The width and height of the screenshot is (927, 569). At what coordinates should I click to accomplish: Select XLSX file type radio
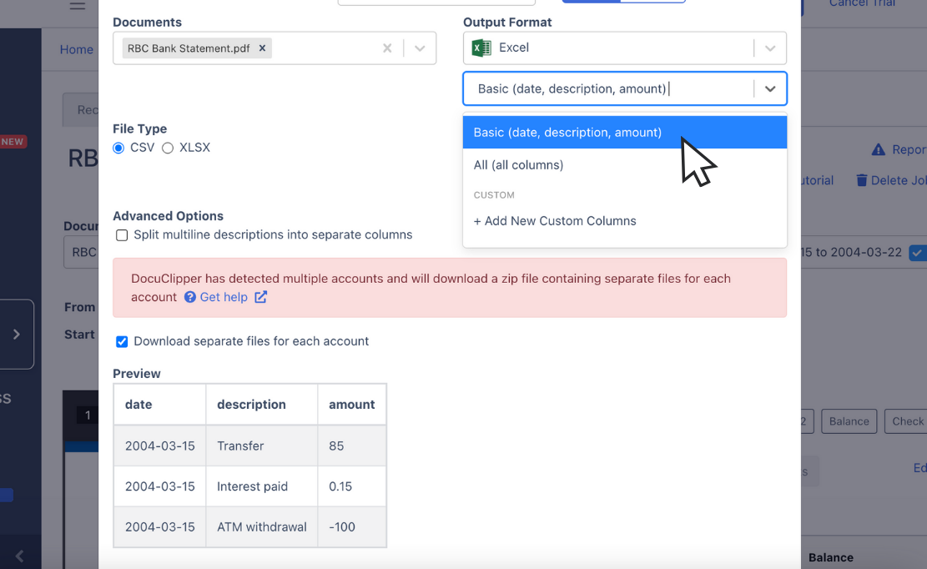coord(168,148)
